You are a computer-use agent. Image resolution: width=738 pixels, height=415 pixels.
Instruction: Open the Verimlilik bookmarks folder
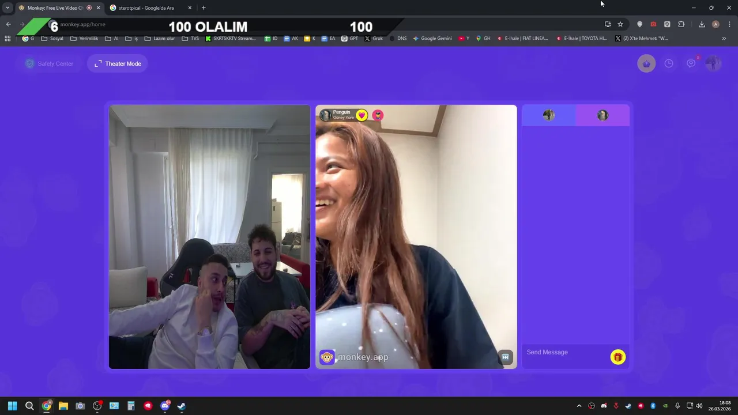[x=84, y=39]
